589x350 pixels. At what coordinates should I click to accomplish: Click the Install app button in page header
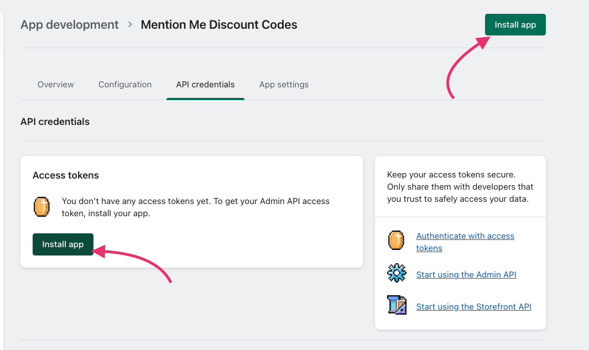tap(515, 25)
